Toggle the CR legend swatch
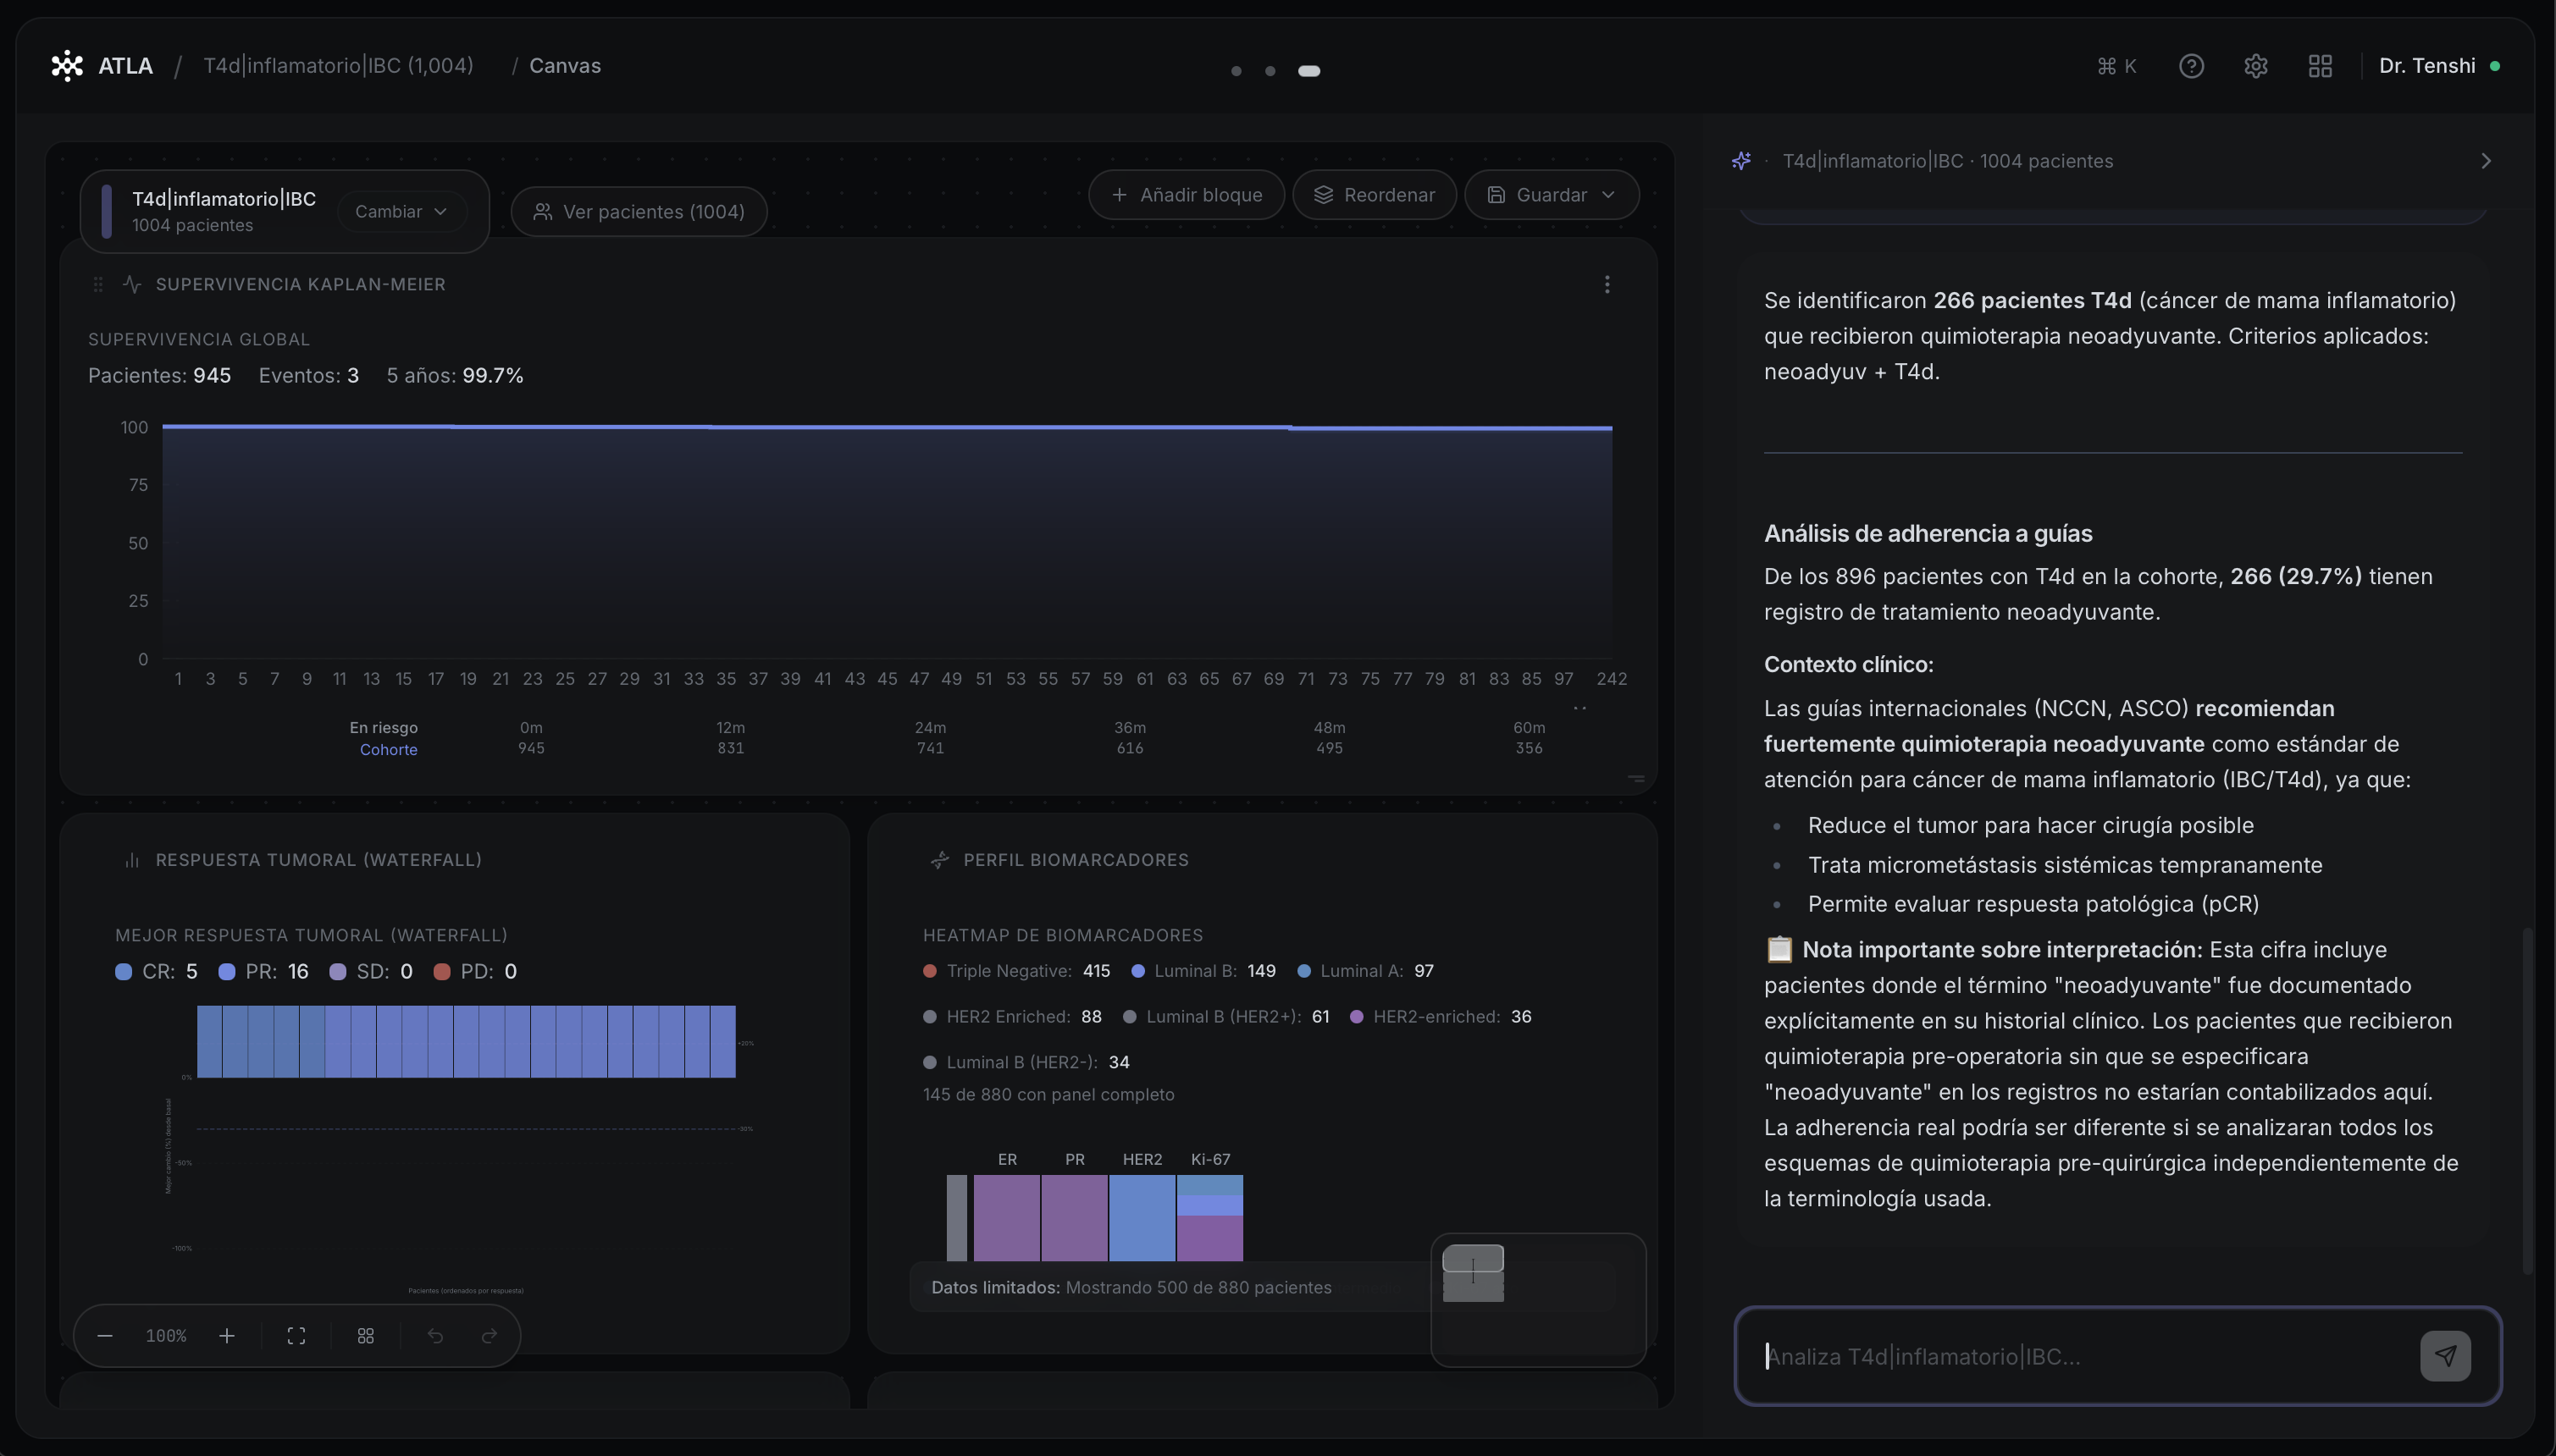Viewport: 2556px width, 1456px height. pos(124,972)
